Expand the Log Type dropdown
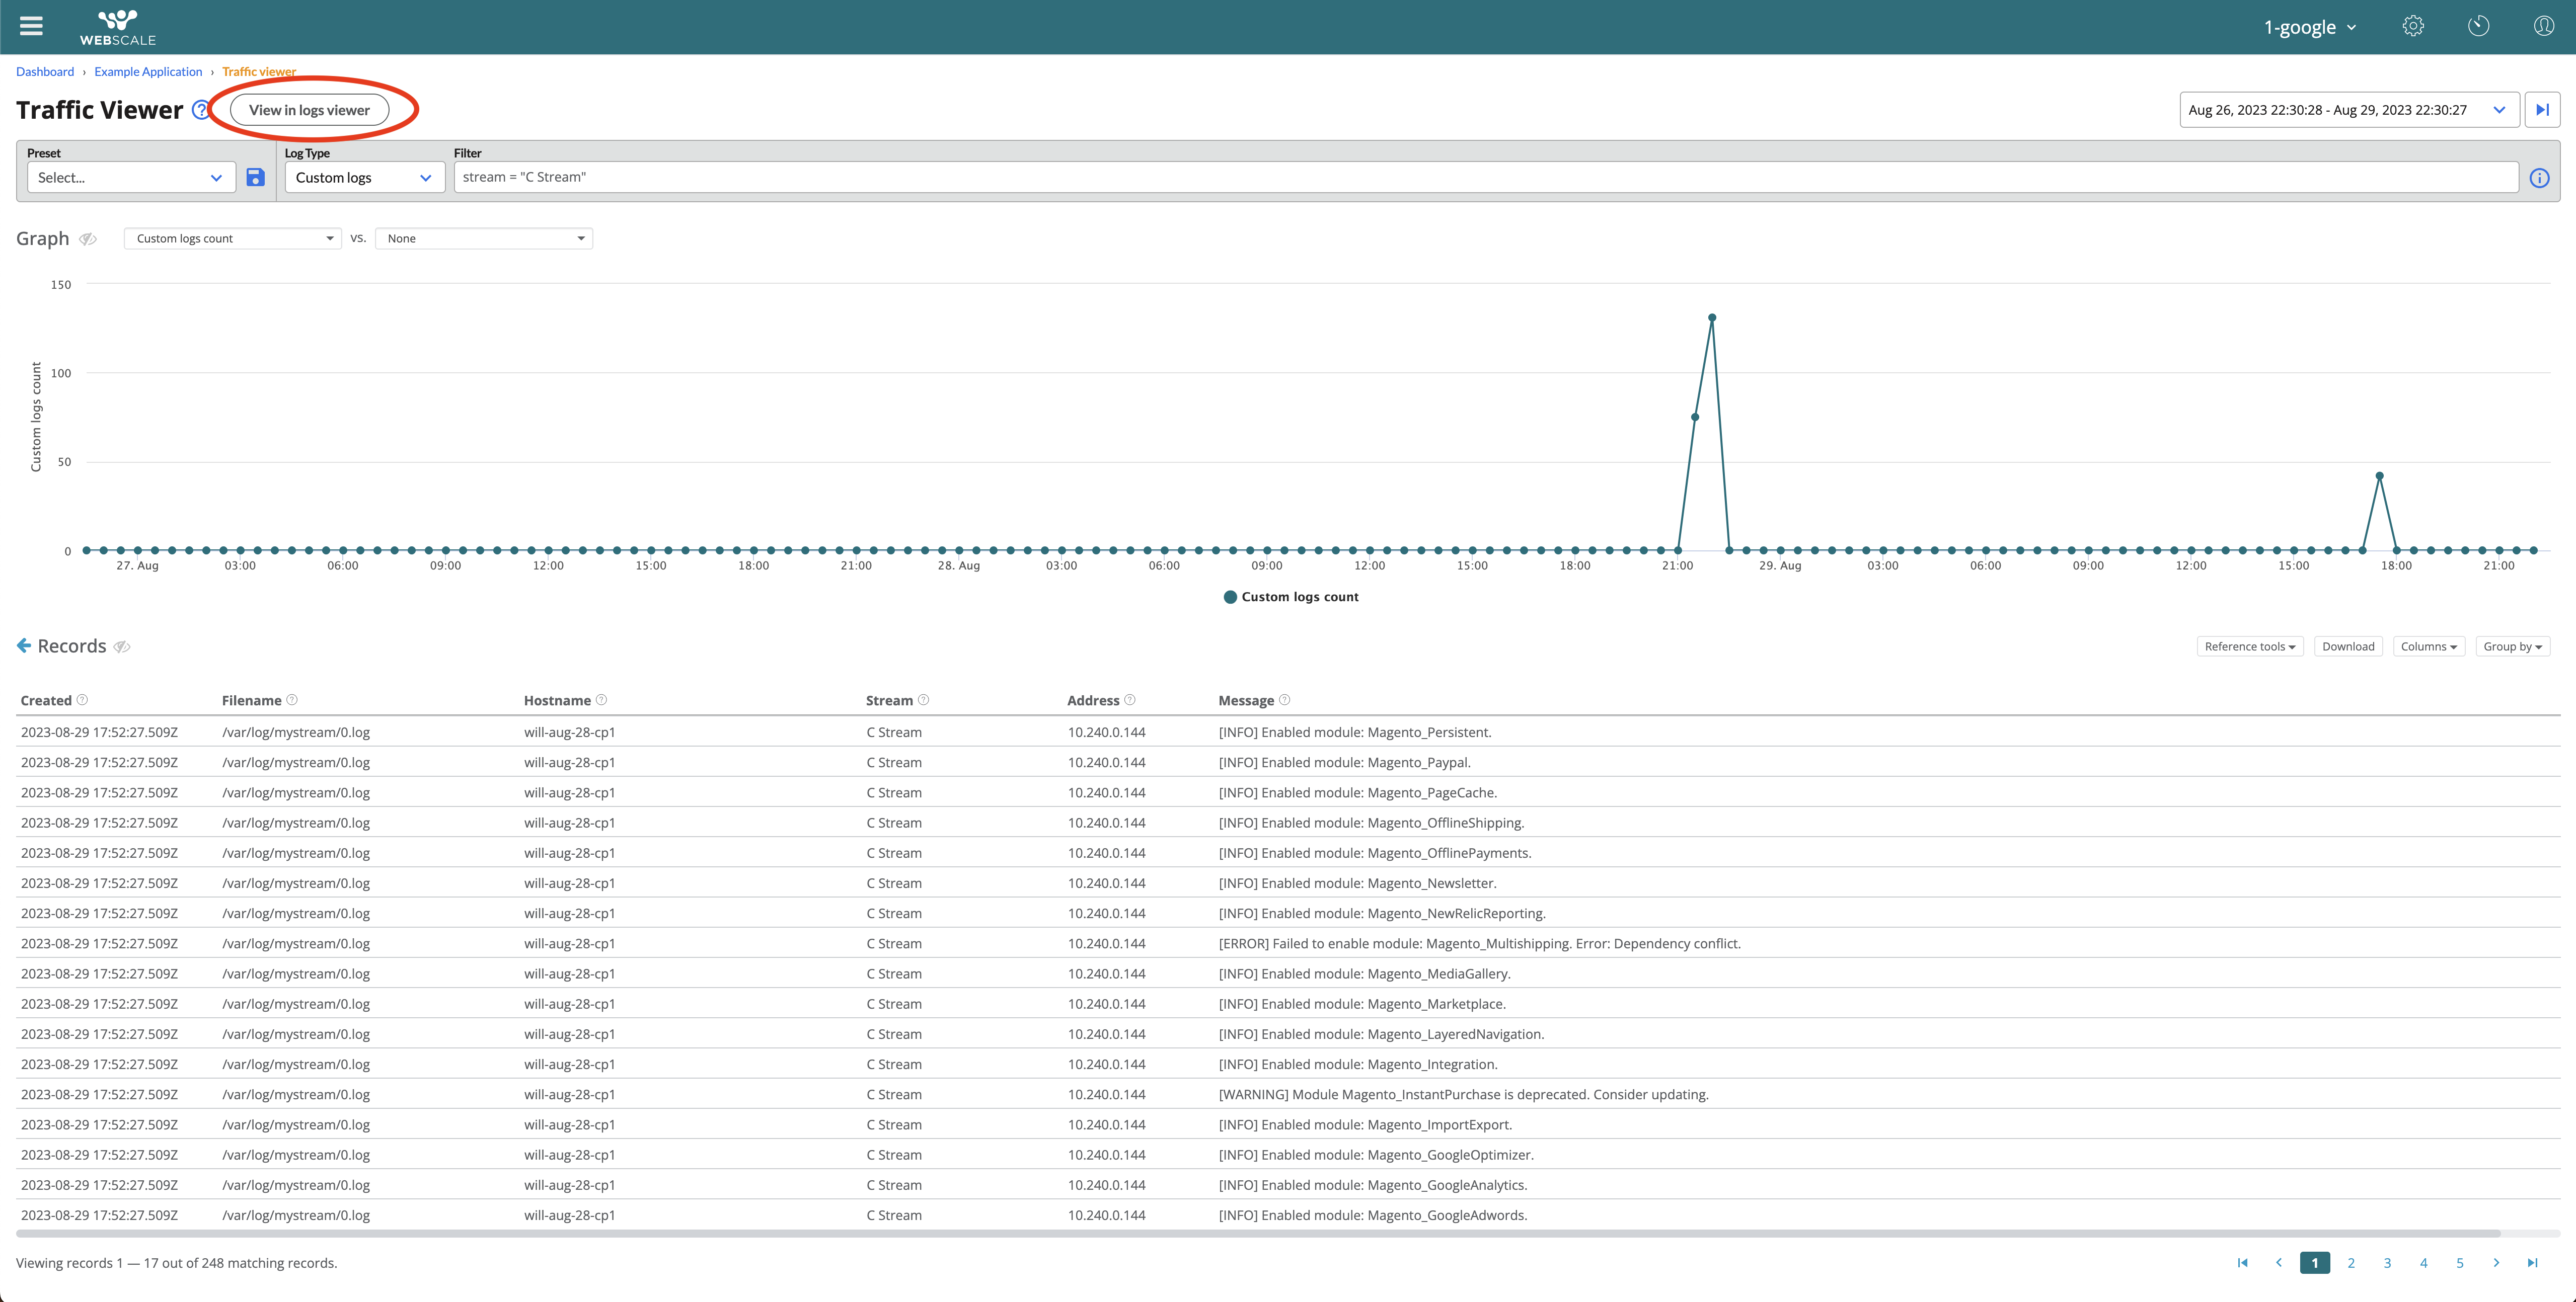The height and width of the screenshot is (1302, 2576). 364,178
